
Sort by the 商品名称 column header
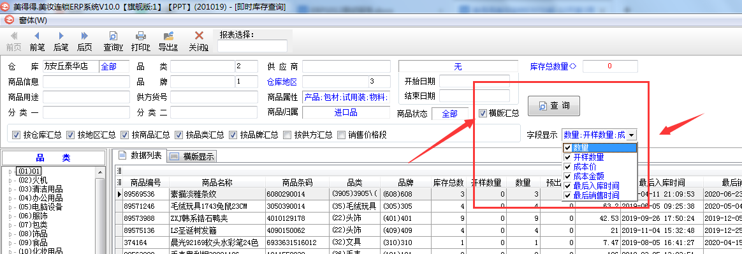217,183
